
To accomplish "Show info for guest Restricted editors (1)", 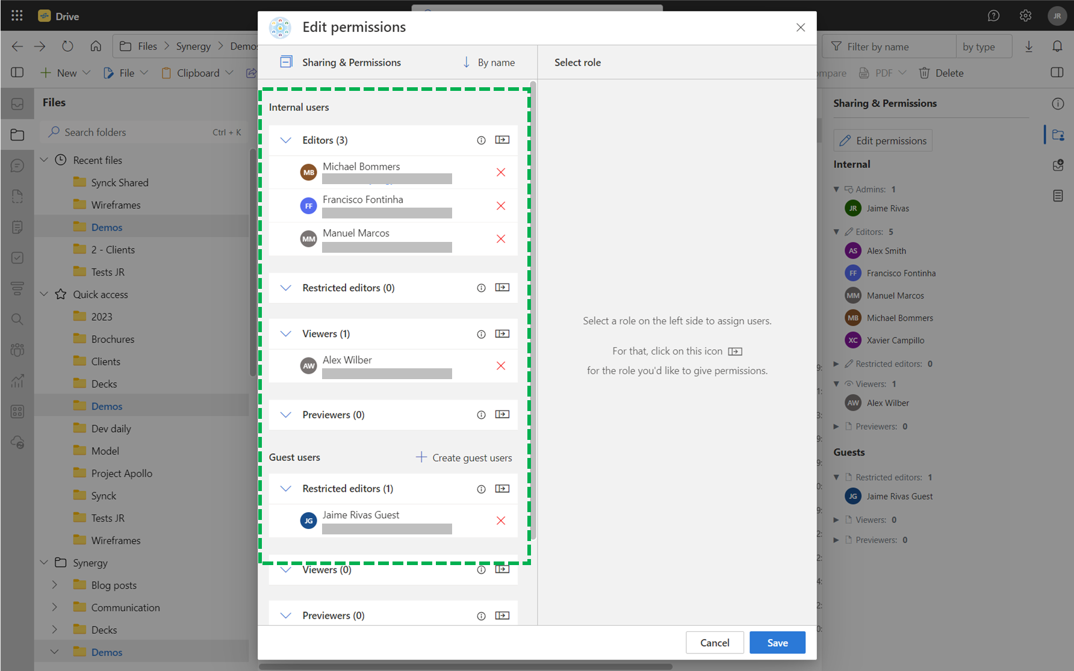I will pos(481,489).
